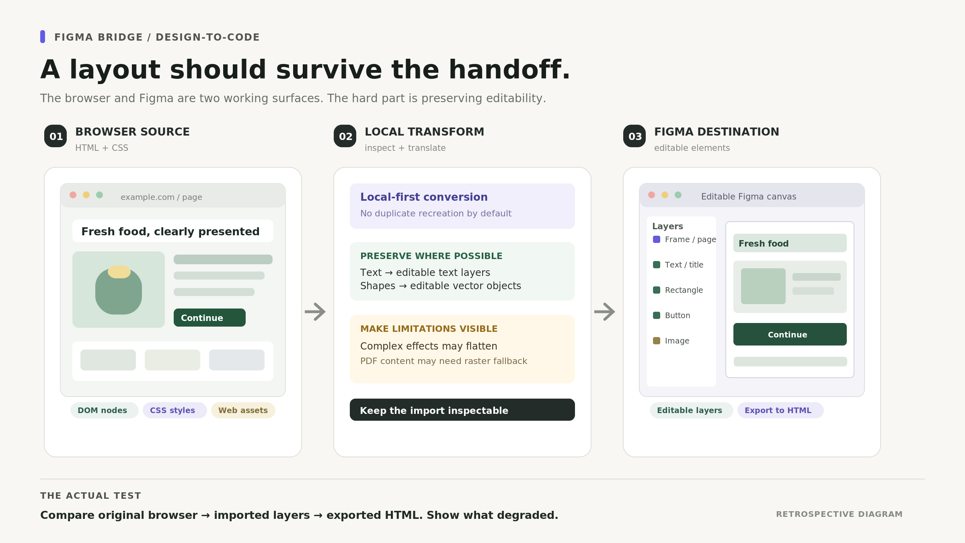This screenshot has width=965, height=543.
Task: Click the example.com / page address bar
Action: (161, 197)
